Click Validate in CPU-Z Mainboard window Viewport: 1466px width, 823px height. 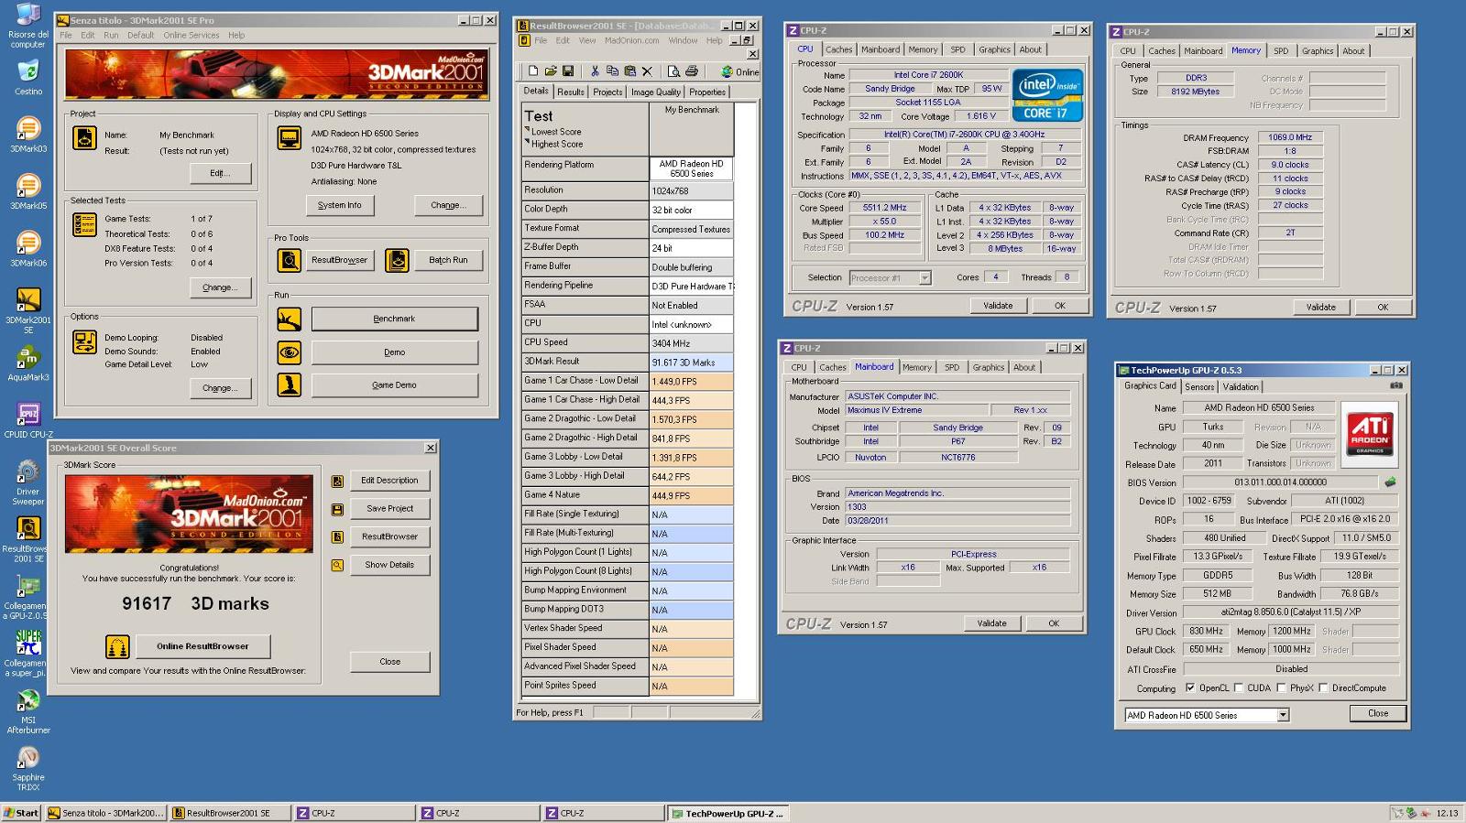[991, 623]
